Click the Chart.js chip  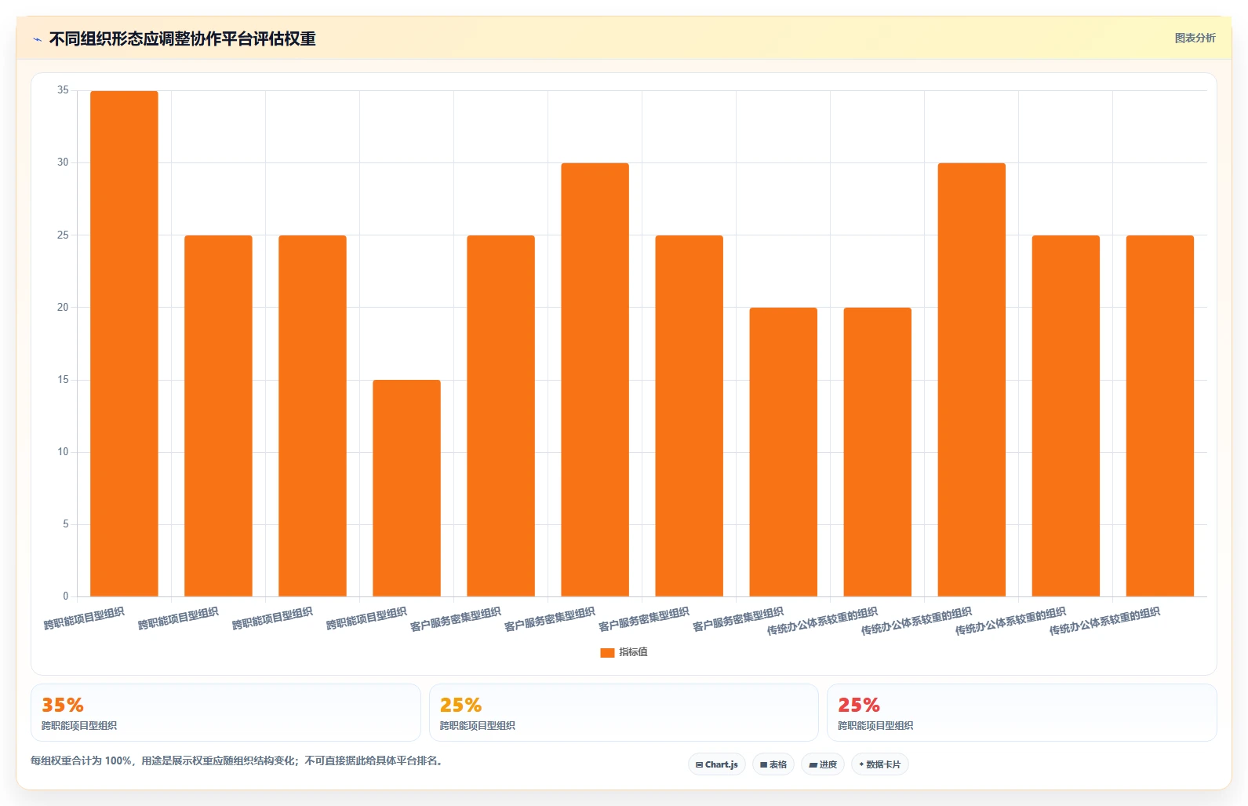coord(717,764)
